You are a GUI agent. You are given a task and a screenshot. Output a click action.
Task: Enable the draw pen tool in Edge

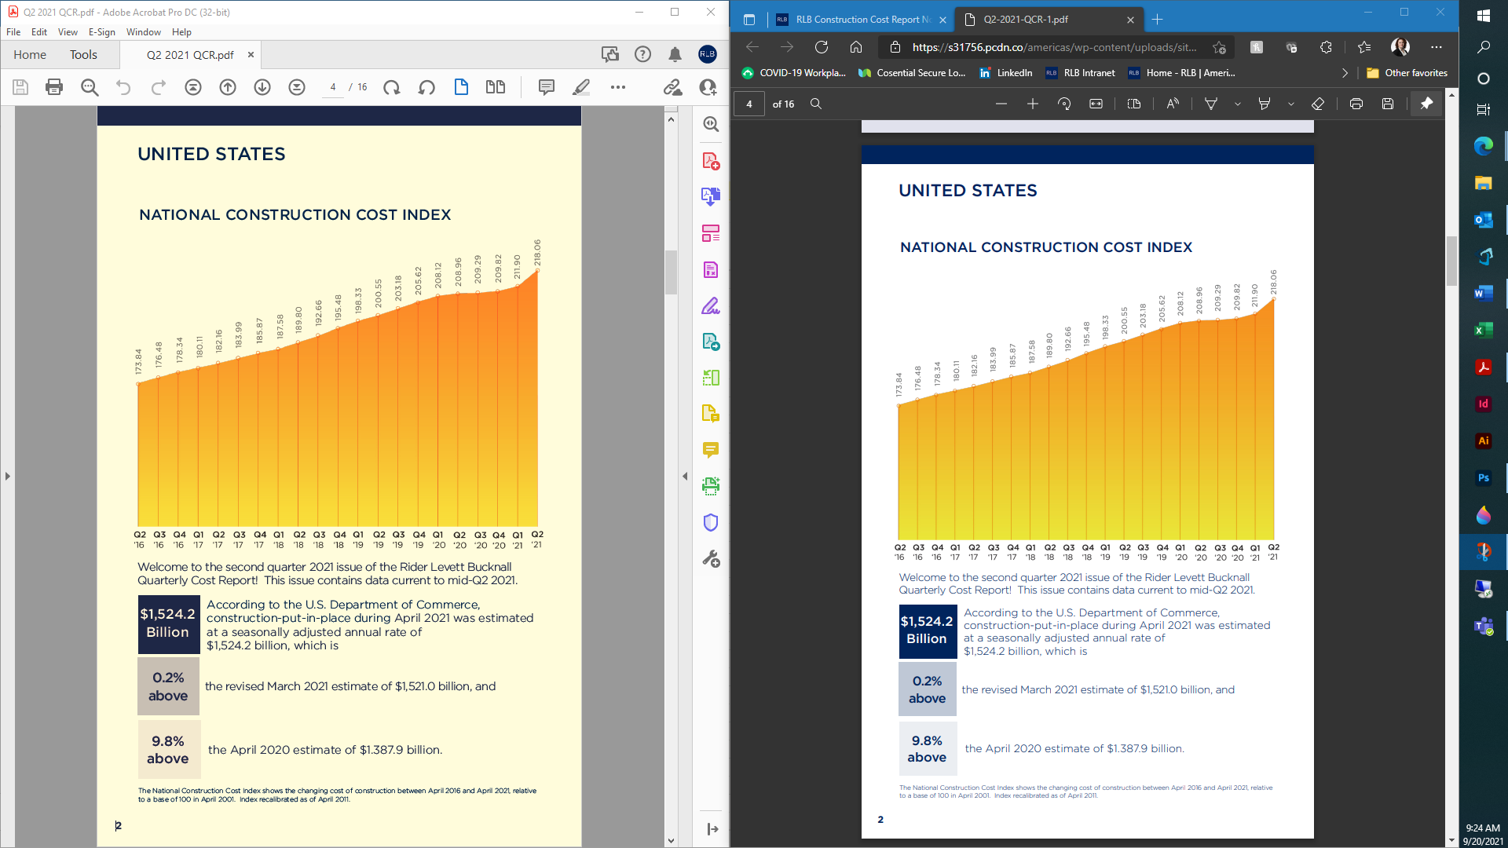[1212, 103]
